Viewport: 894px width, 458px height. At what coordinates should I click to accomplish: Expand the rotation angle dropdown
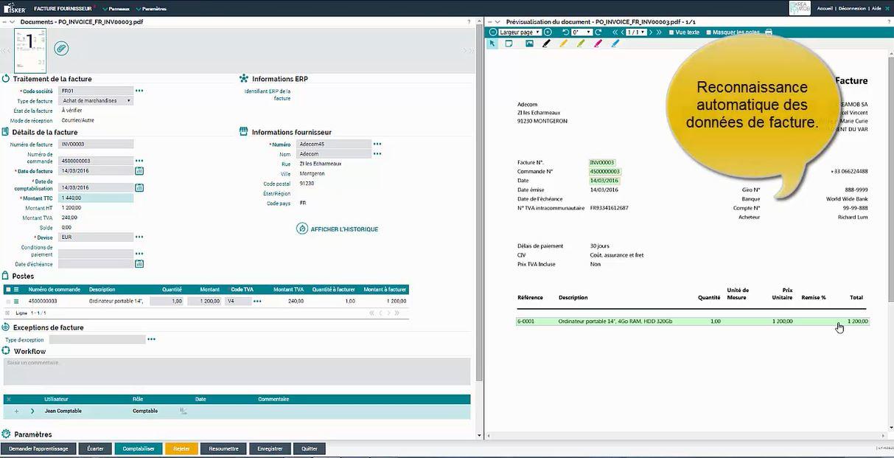pyautogui.click(x=587, y=32)
